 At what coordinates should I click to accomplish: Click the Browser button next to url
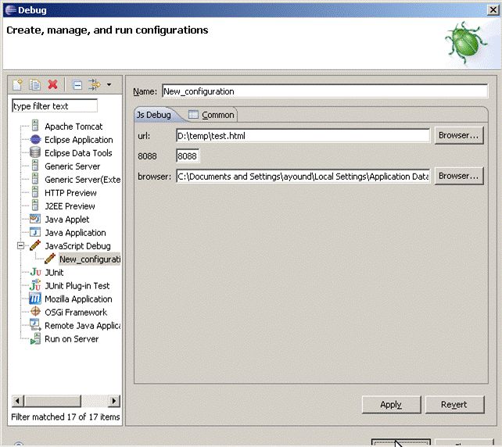459,135
